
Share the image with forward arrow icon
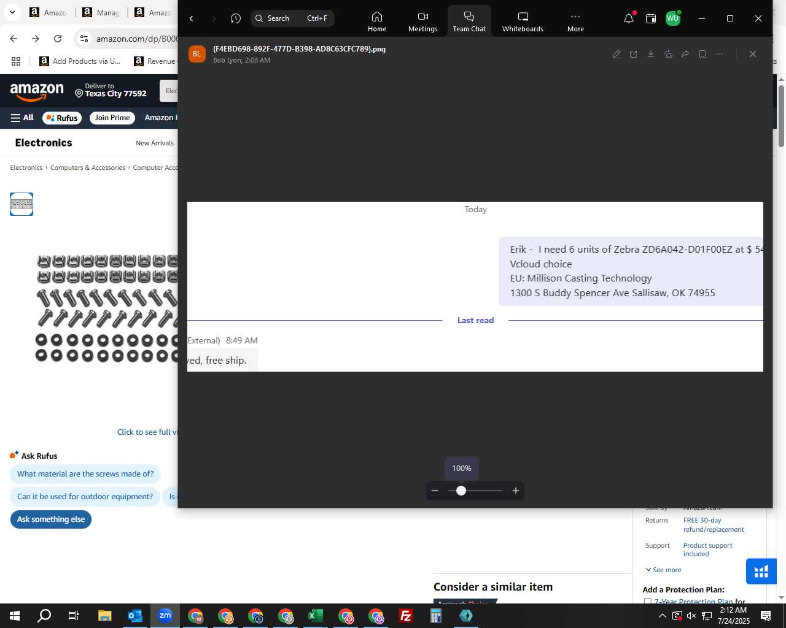tap(685, 54)
